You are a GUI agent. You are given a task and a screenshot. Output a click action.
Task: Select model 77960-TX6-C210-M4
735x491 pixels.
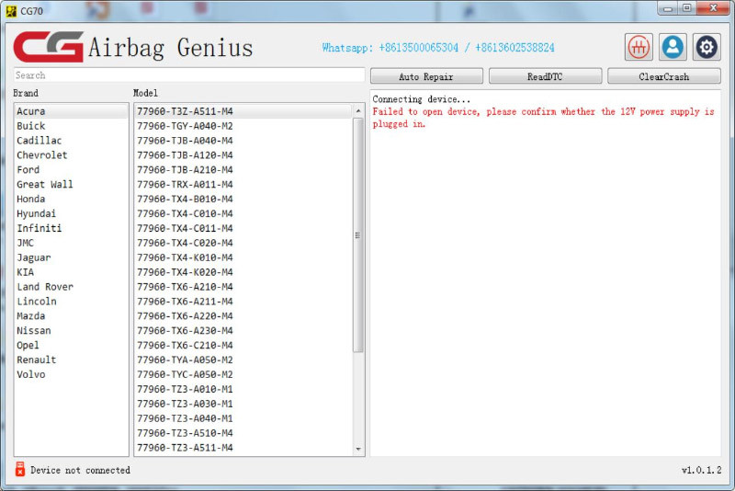243,345
